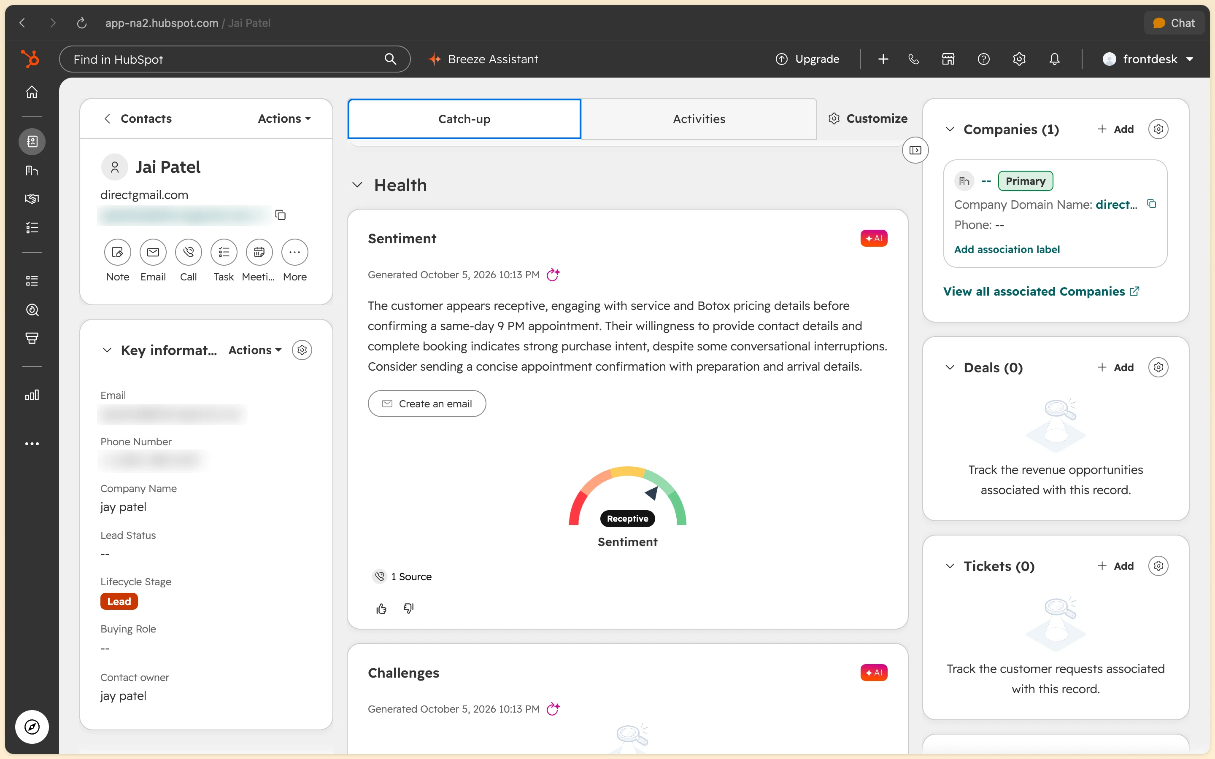Switch to the Activities tab
This screenshot has height=759, width=1215.
pos(699,119)
